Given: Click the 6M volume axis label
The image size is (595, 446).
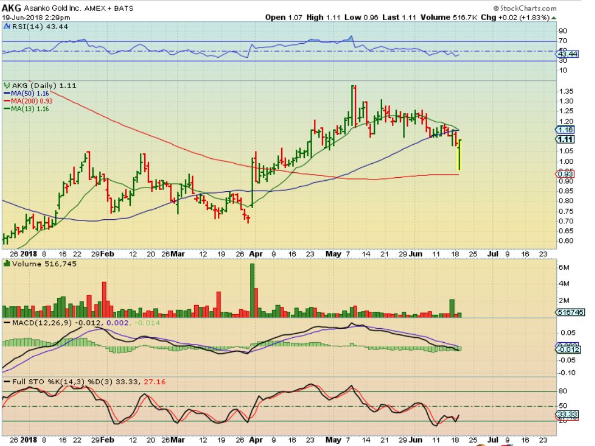Looking at the screenshot, I should tap(564, 268).
